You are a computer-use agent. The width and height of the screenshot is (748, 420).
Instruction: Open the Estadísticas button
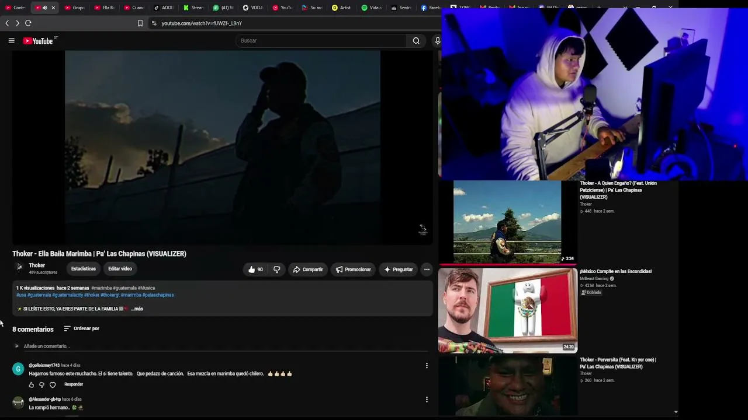click(x=84, y=269)
